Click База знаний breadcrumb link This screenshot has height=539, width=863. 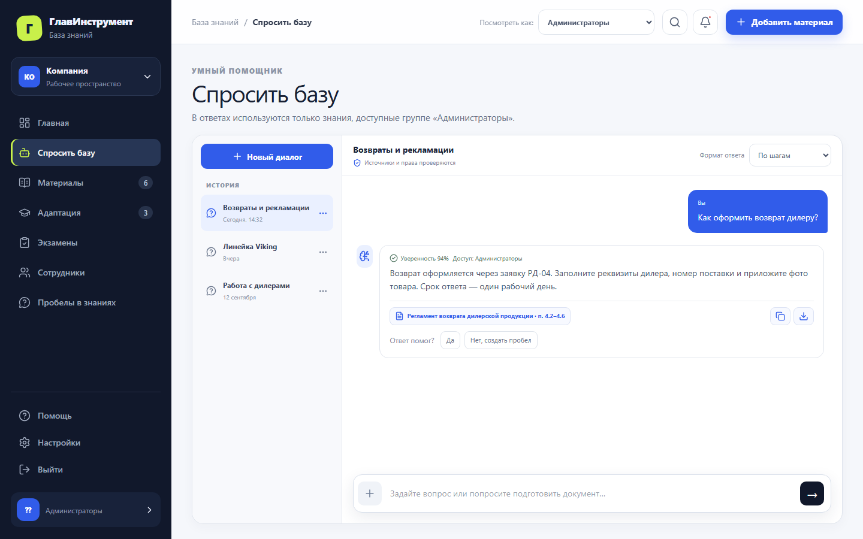pyautogui.click(x=215, y=22)
